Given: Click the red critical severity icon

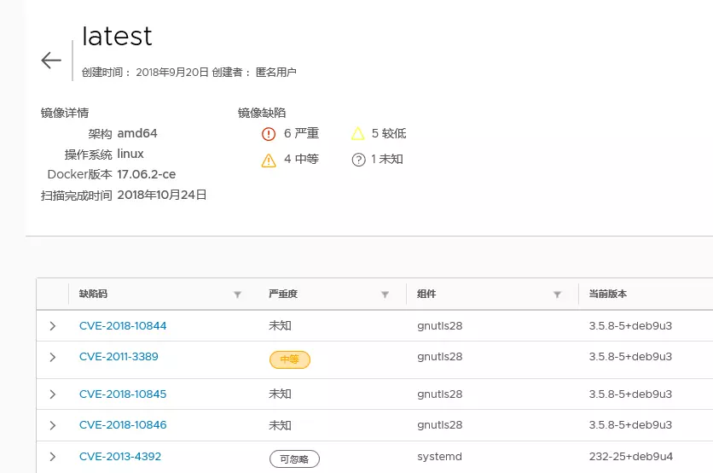Looking at the screenshot, I should point(269,134).
